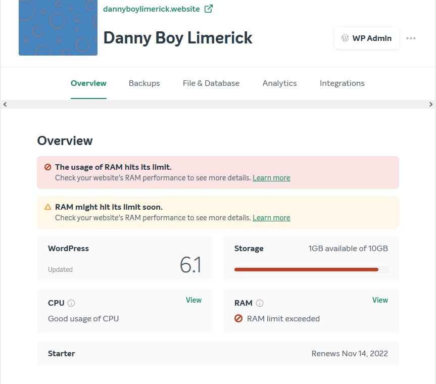Select the Analytics tab
436x384 pixels.
(x=279, y=83)
